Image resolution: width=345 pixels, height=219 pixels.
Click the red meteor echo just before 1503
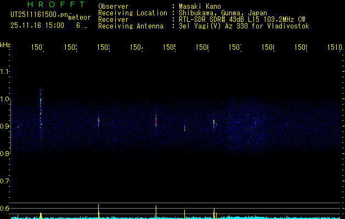click(99, 121)
